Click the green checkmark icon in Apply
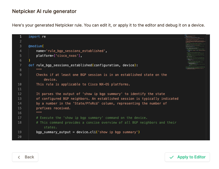Image resolution: width=219 pixels, height=169 pixels. coord(172,157)
